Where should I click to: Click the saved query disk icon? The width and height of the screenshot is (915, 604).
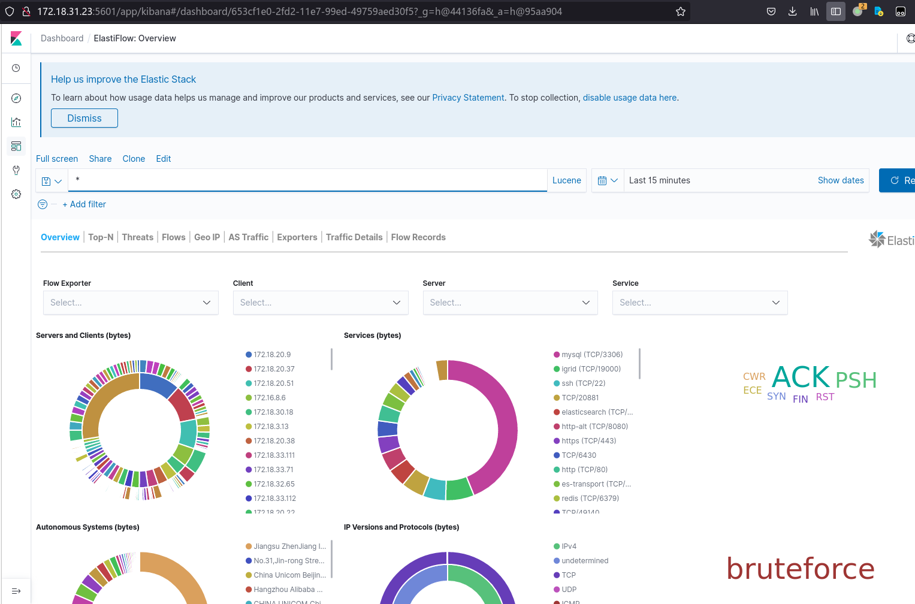(52, 180)
